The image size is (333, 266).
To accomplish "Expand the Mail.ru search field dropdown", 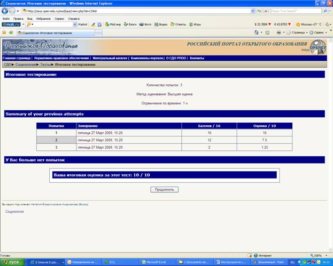I will [75, 25].
